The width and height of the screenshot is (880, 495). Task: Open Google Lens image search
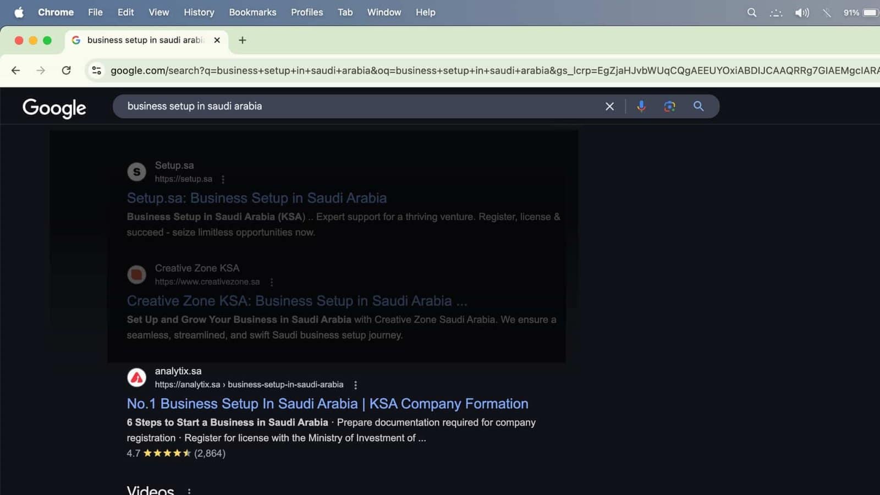[x=669, y=106]
